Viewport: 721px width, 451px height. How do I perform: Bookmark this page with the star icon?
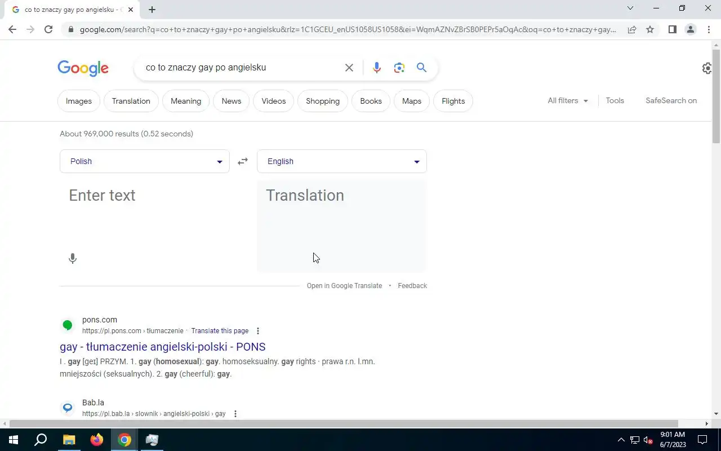pyautogui.click(x=650, y=29)
